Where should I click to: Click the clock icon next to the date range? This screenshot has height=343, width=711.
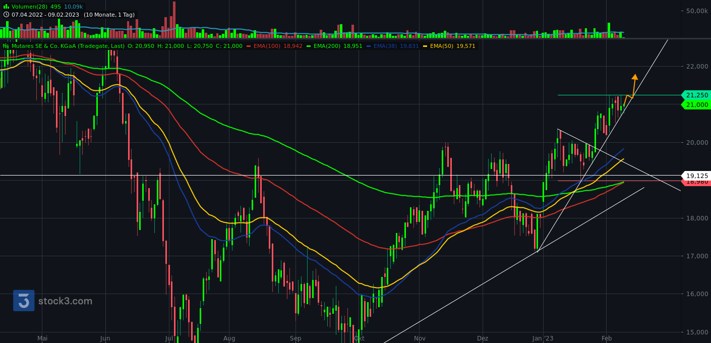pyautogui.click(x=6, y=15)
